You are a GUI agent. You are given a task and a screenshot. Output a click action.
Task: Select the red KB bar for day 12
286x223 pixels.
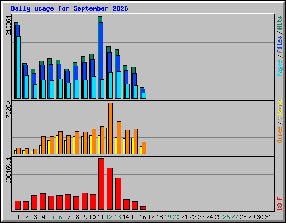pos(109,189)
